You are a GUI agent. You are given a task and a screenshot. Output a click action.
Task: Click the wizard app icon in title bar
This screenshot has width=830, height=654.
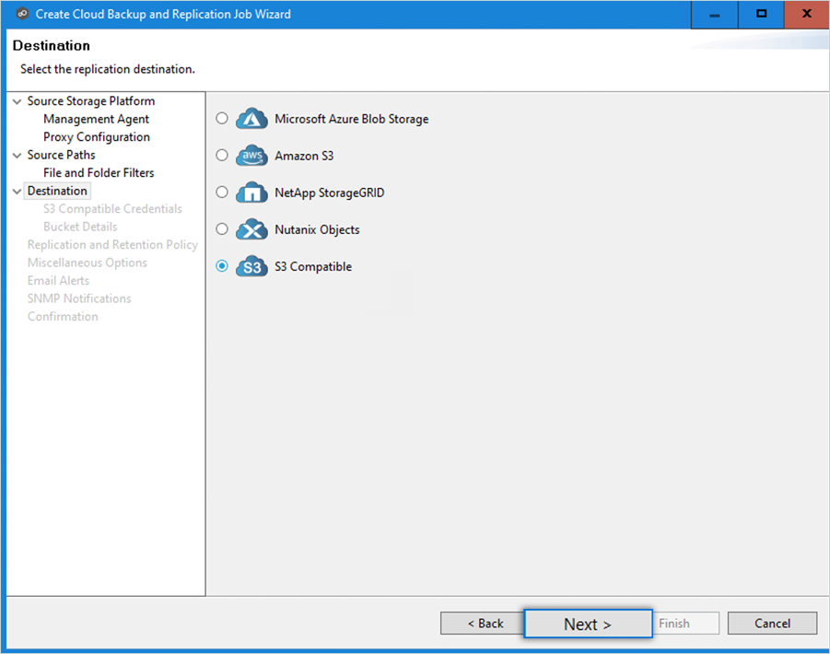click(22, 15)
